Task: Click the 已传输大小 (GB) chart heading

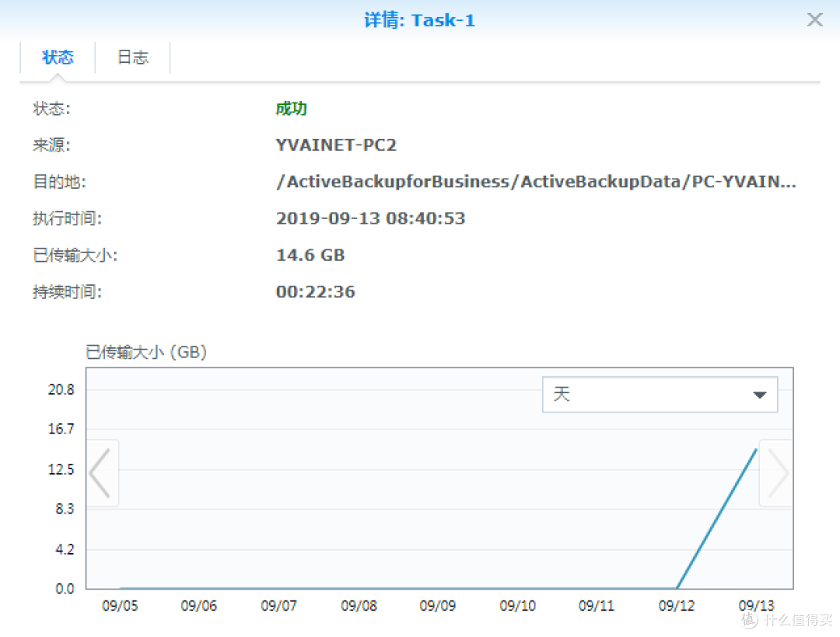Action: point(146,352)
